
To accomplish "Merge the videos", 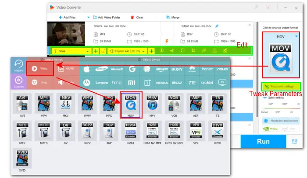I will tap(173, 17).
